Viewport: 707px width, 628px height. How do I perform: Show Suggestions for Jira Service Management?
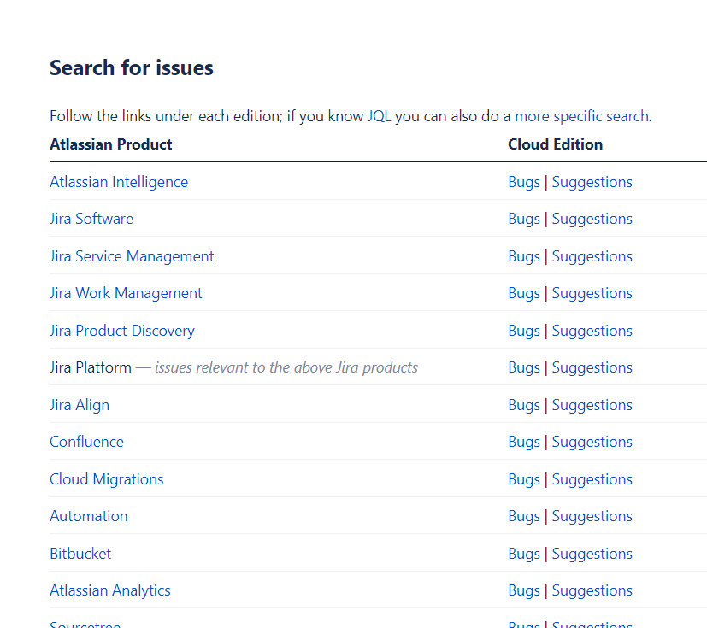592,256
